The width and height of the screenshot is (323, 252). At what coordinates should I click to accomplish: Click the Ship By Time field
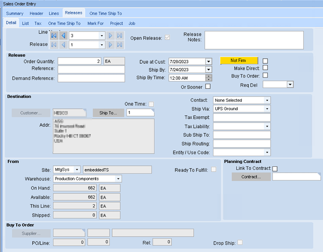pos(187,78)
